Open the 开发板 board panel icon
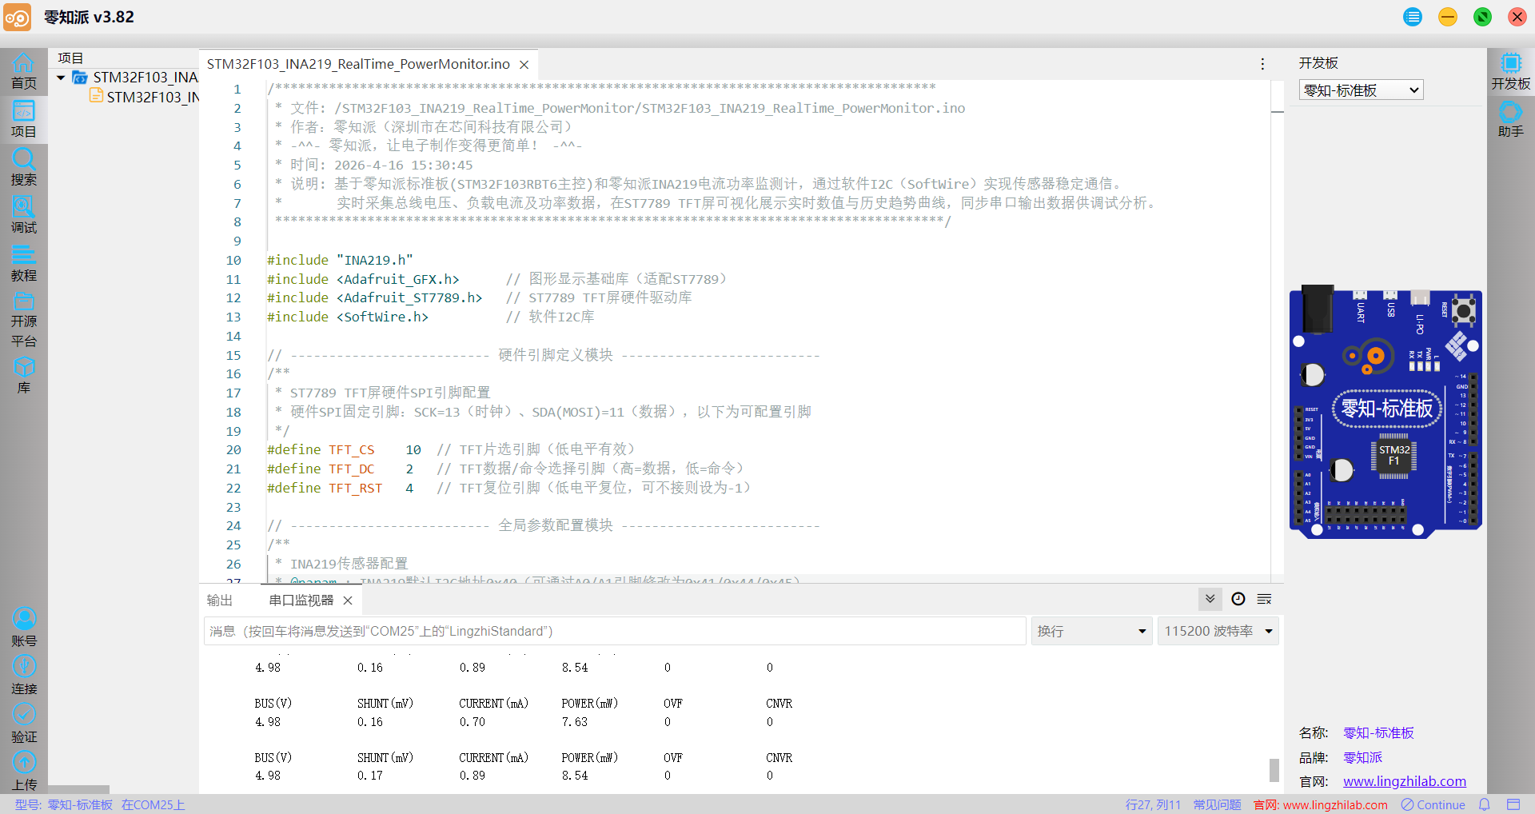Viewport: 1535px width, 814px height. coord(1510,72)
